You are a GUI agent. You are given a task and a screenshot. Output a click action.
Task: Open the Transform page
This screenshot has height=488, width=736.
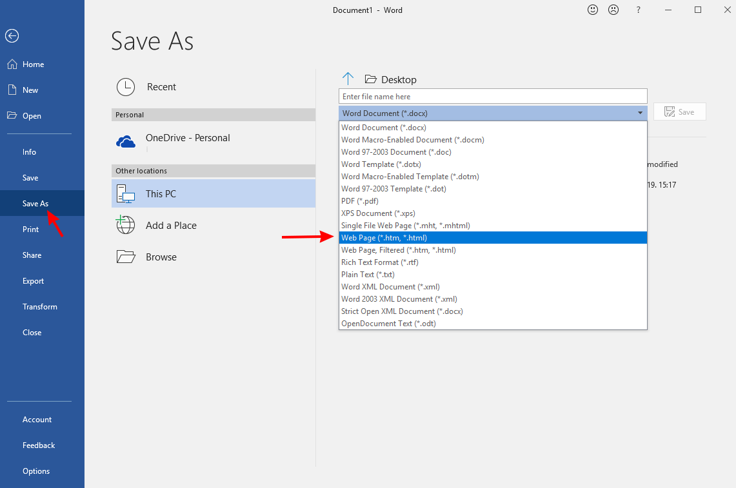click(x=42, y=307)
